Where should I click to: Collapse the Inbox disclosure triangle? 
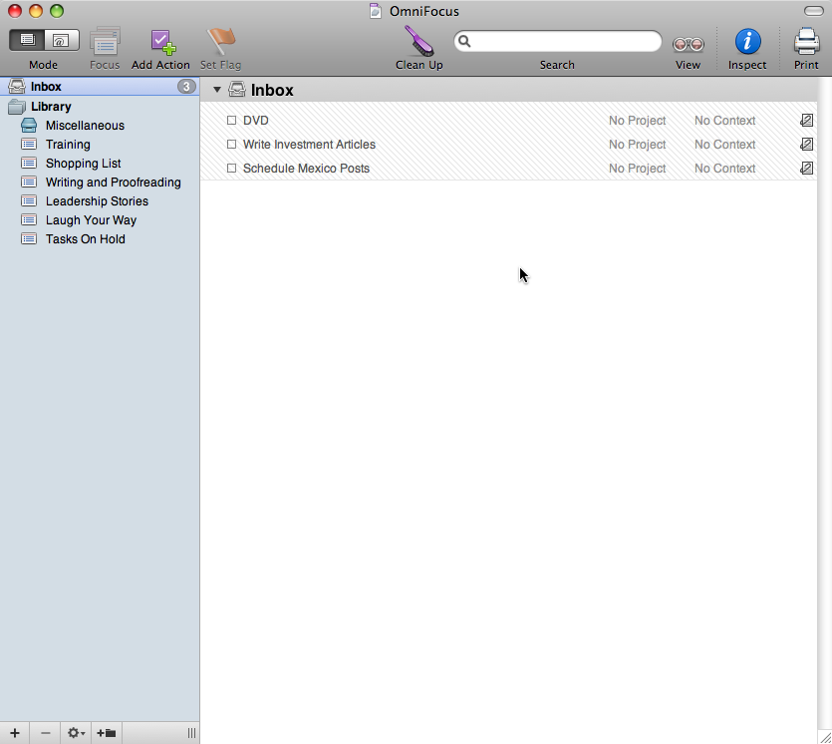pos(217,90)
